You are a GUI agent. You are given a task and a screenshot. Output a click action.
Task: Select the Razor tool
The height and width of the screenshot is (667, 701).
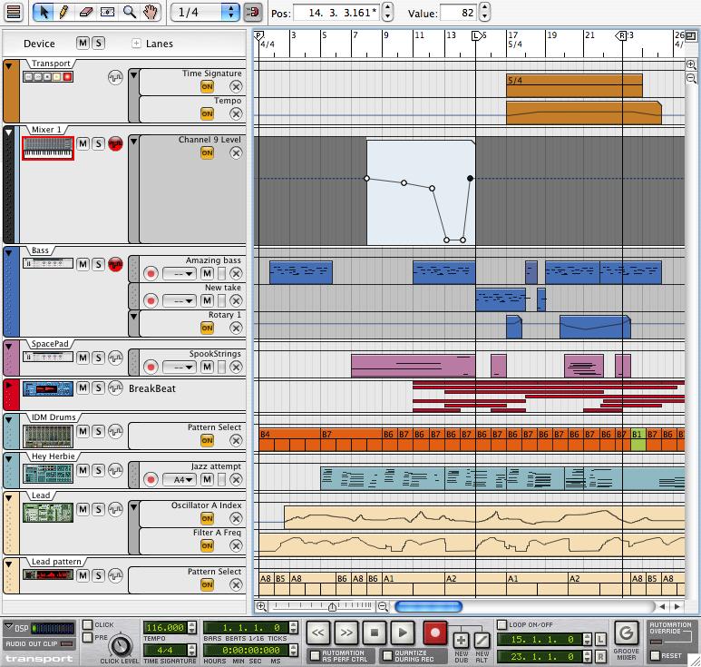(x=107, y=13)
